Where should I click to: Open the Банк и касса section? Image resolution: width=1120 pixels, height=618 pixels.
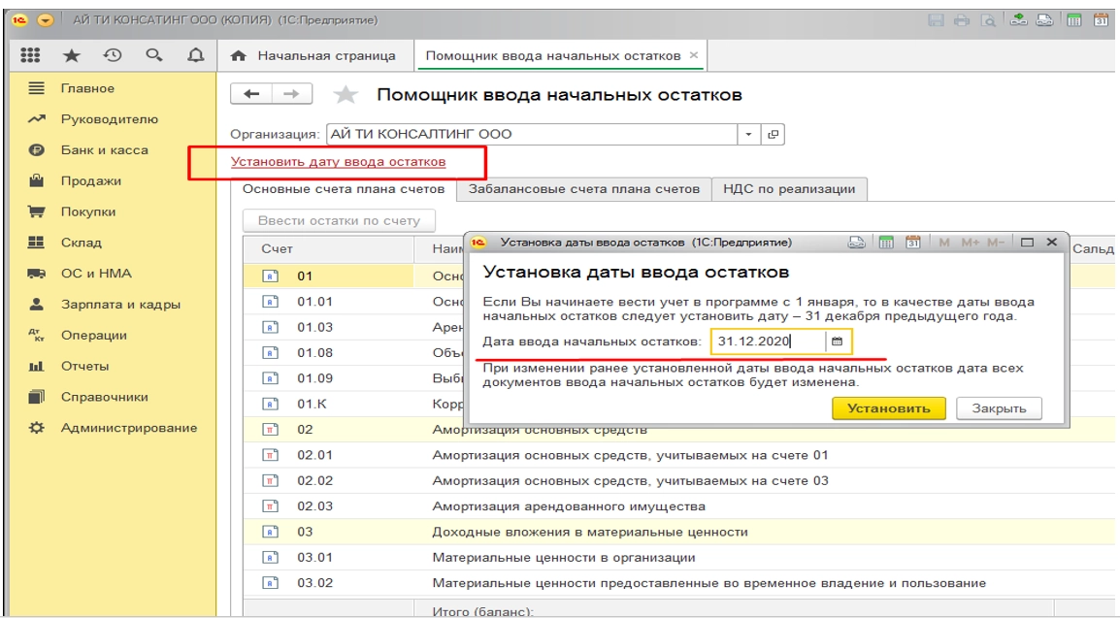(104, 149)
